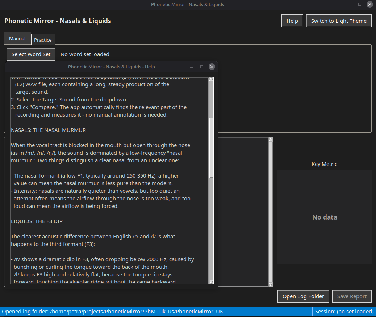The image size is (376, 317).
Task: Click the opened log folder status message
Action: 112,312
